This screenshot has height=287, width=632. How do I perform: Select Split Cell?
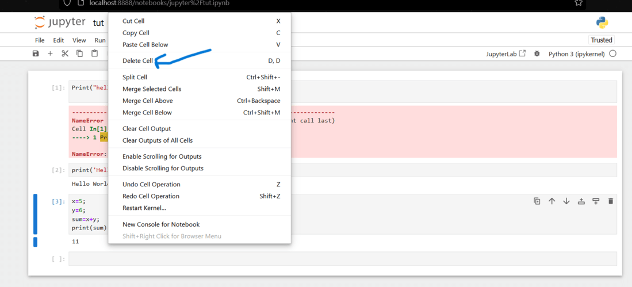click(200, 77)
